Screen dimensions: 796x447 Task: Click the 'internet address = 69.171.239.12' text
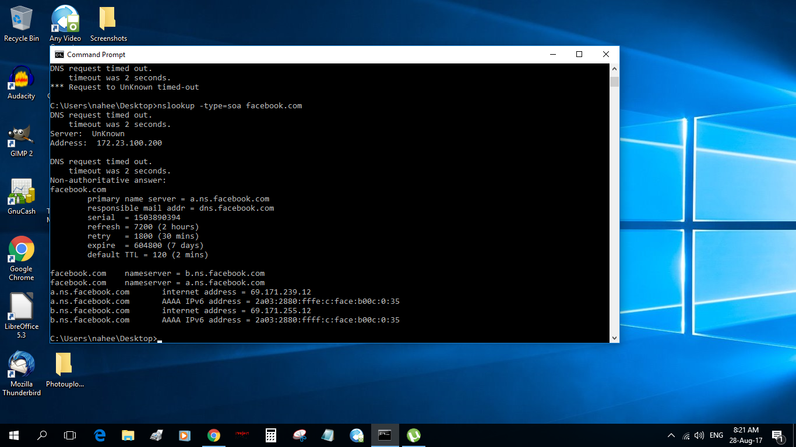coord(237,292)
